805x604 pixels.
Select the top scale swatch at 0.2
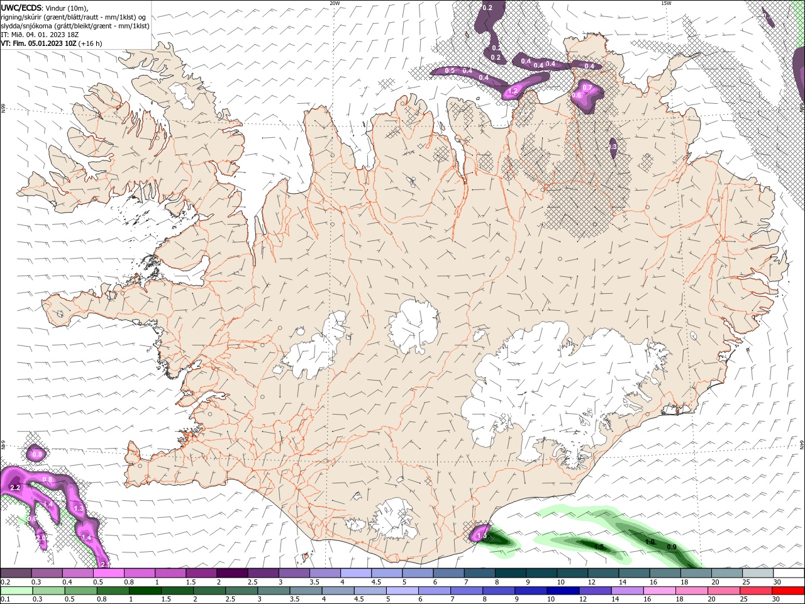(16, 573)
